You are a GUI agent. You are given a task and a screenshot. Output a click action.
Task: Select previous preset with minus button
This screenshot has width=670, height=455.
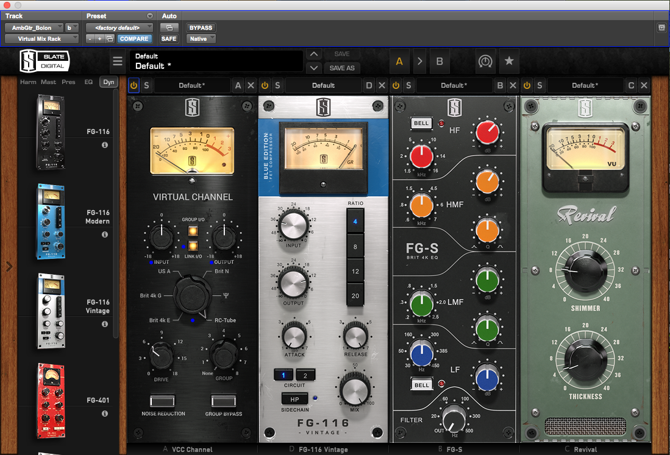click(x=90, y=39)
